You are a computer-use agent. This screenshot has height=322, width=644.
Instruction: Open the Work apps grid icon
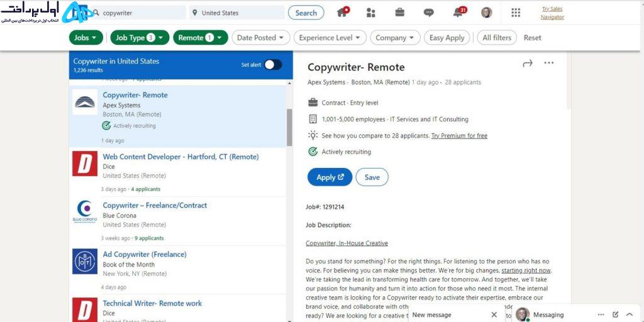(x=516, y=13)
